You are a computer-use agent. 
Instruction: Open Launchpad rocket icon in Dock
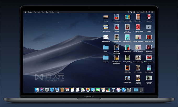coord(47,90)
